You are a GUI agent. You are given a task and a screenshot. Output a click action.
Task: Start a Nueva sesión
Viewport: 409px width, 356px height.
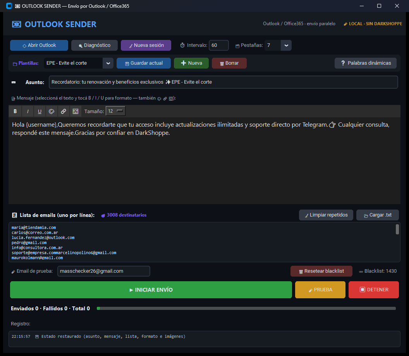[146, 45]
